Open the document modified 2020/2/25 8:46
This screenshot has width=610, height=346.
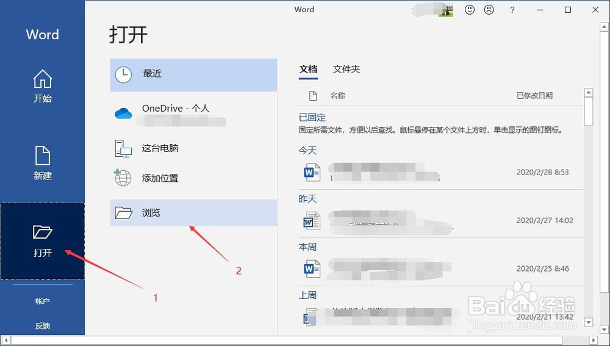tap(441, 269)
